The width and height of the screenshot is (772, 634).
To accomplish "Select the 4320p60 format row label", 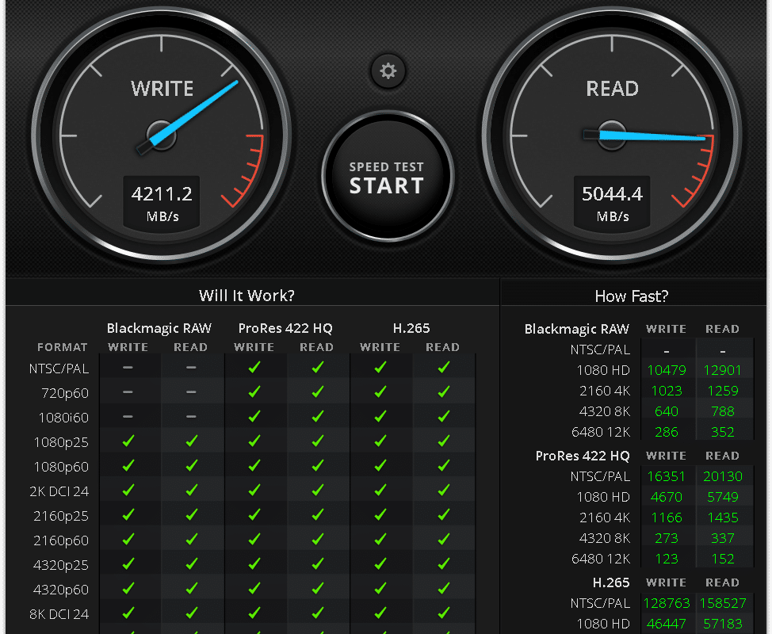I will [61, 589].
